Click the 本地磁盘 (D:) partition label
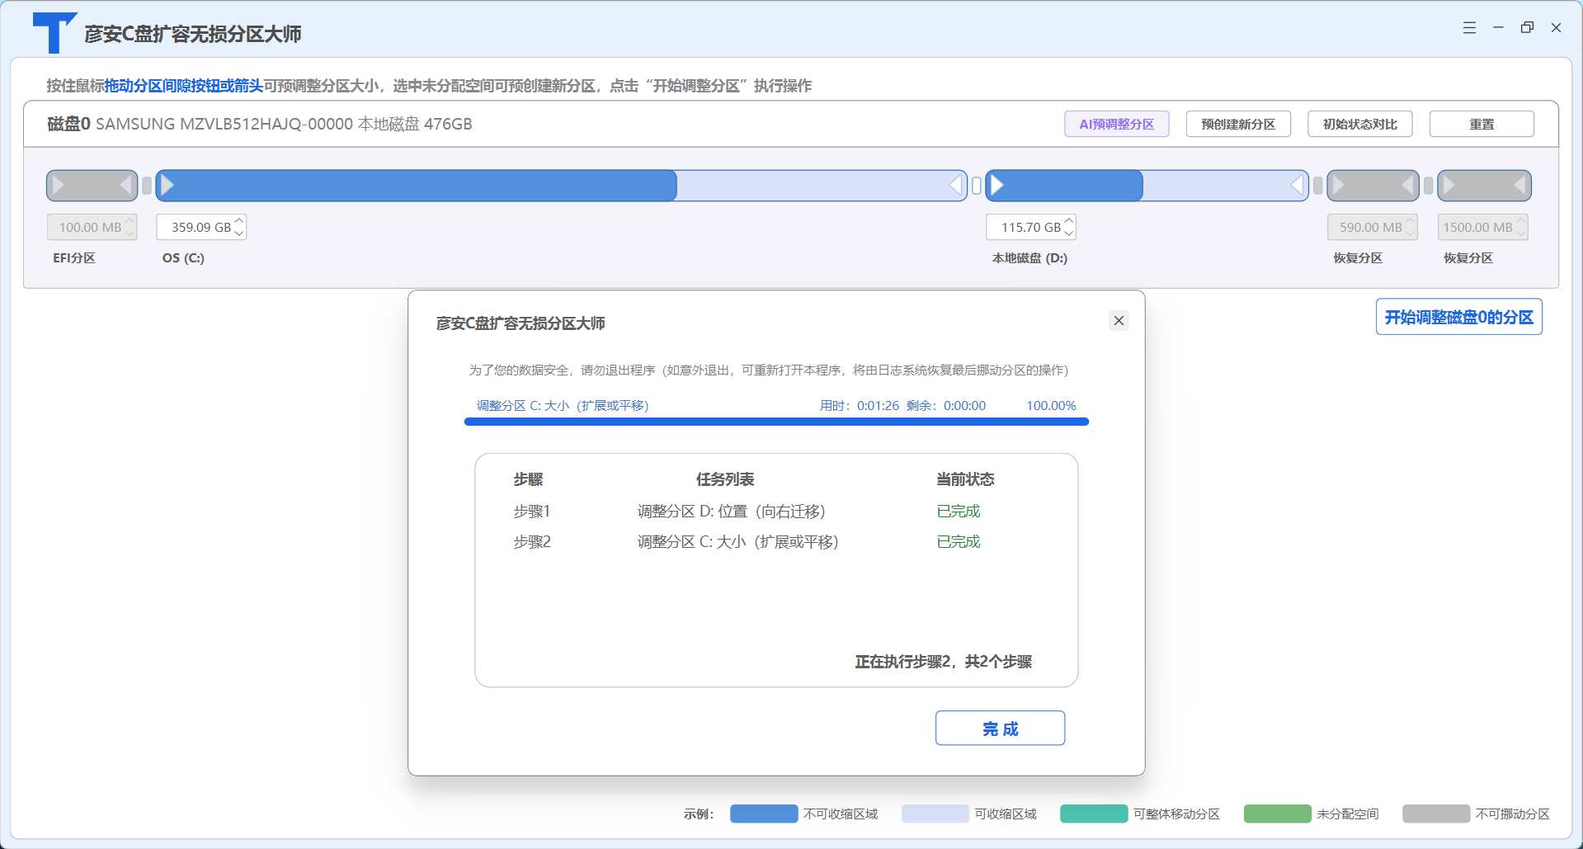The image size is (1583, 849). coord(1029,258)
